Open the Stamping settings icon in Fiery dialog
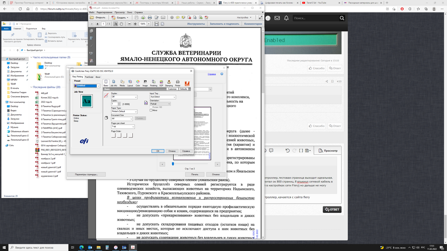Image resolution: width=447 pixels, height=251 pixels. click(x=169, y=83)
